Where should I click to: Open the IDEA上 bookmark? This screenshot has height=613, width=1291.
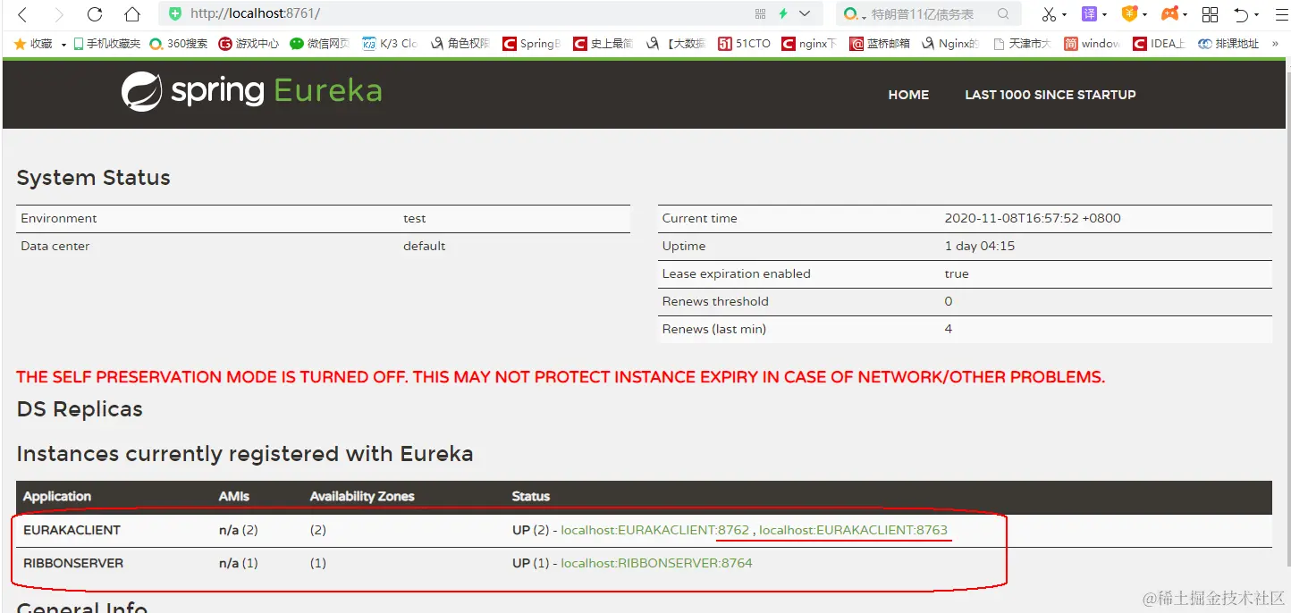coord(1160,43)
